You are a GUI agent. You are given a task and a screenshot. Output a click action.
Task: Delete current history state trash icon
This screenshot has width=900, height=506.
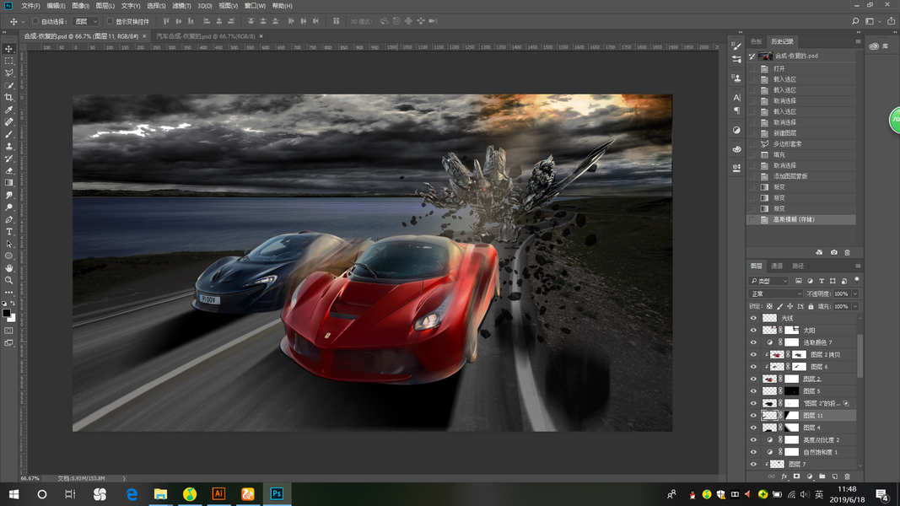847,252
